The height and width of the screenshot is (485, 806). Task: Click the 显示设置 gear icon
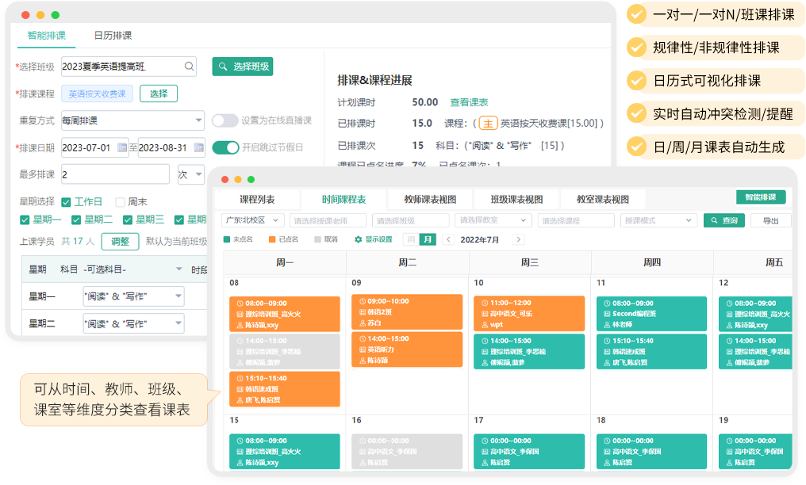(359, 239)
